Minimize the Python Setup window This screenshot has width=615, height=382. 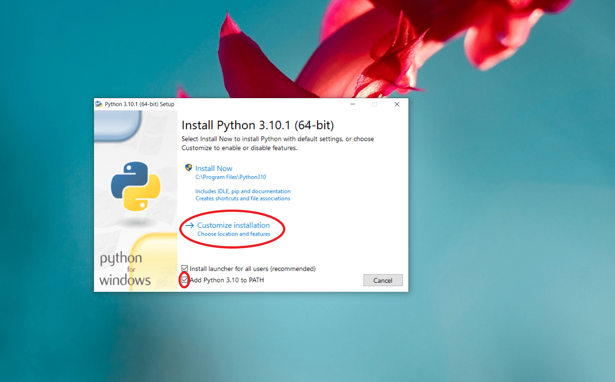353,104
